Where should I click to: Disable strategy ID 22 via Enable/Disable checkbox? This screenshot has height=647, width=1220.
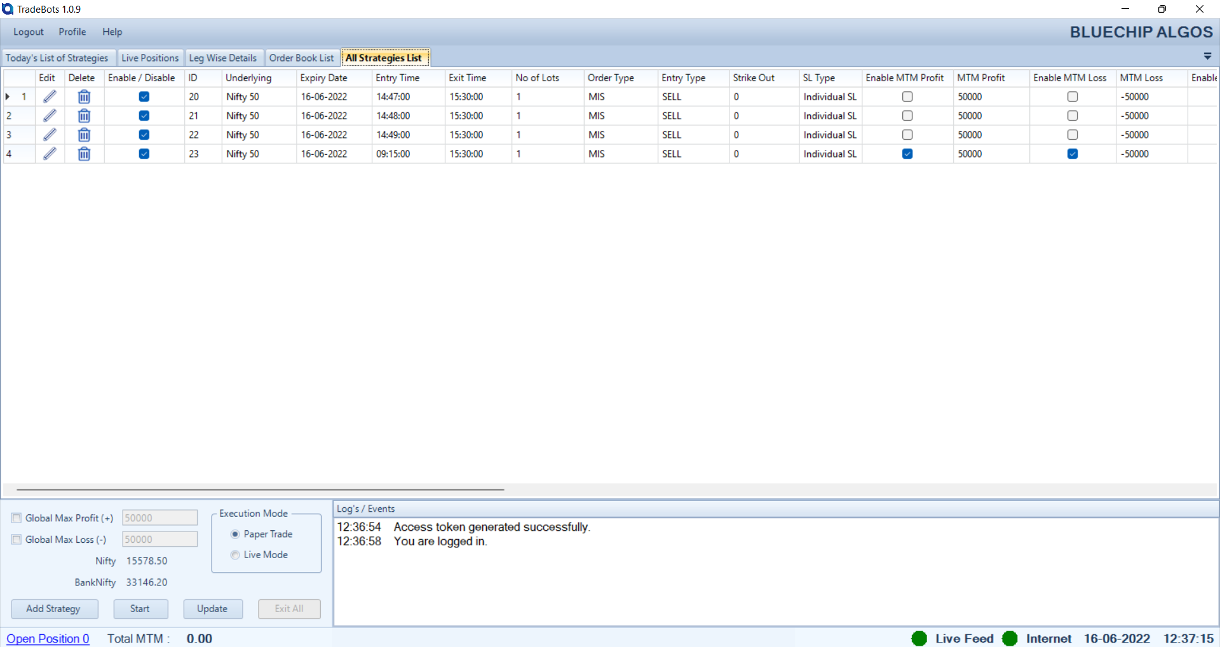tap(144, 135)
